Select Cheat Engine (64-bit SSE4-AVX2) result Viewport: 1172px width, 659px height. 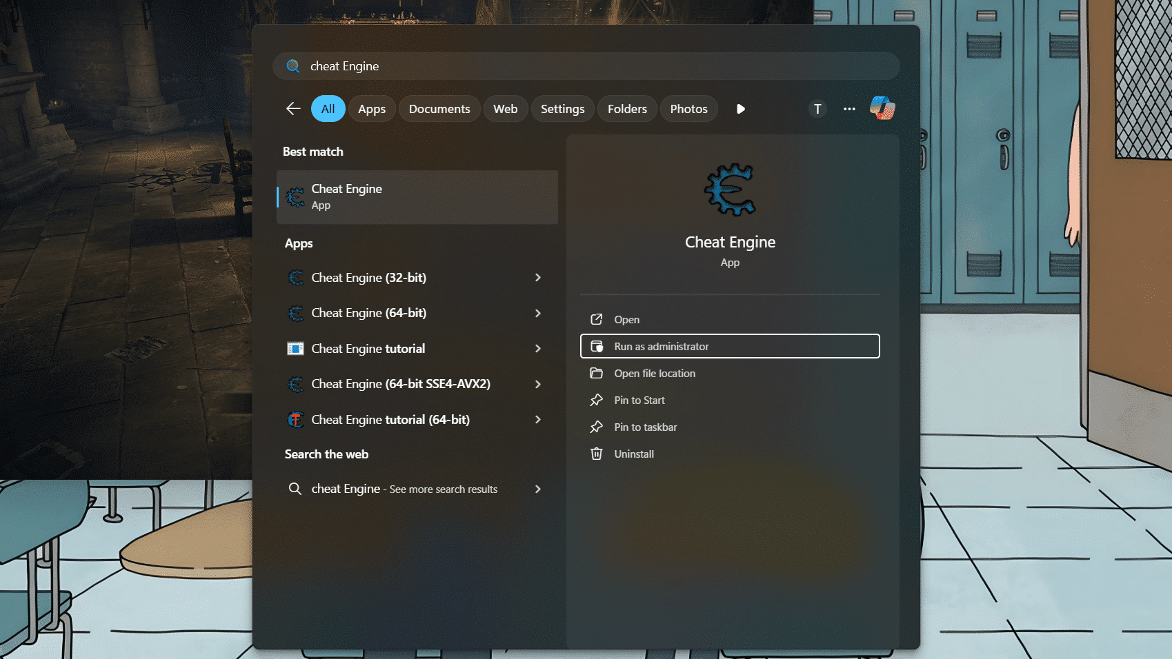pos(417,384)
